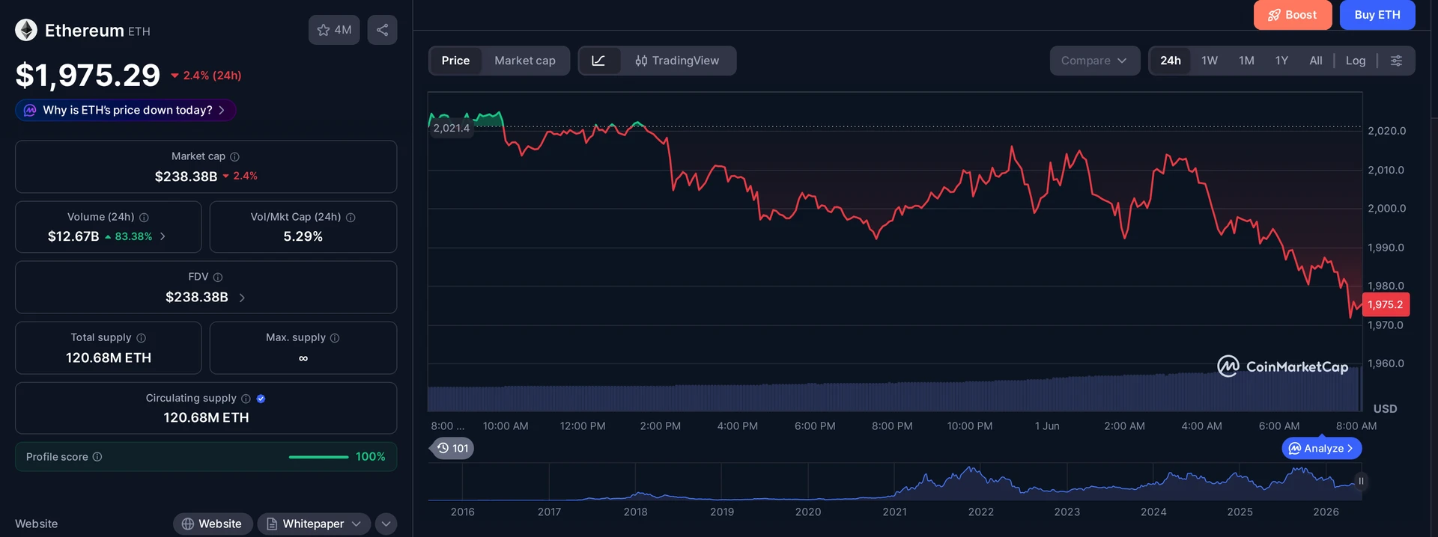Open Profile score info icon
Image resolution: width=1438 pixels, height=537 pixels.
pos(97,457)
